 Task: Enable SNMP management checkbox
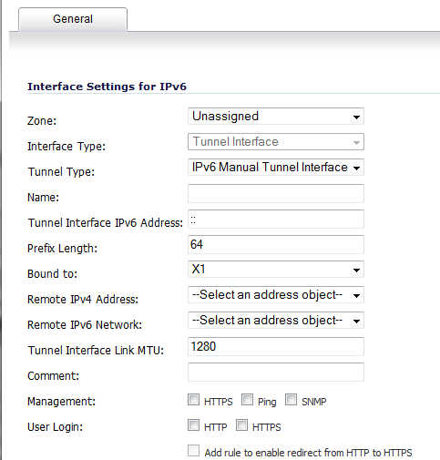pyautogui.click(x=291, y=400)
